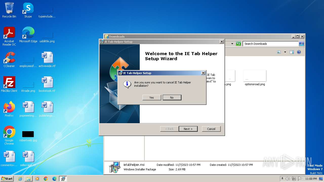Viewport: 324px width, 182px height.
Task: Select sellerrape.rtf document
Action: click(28, 158)
